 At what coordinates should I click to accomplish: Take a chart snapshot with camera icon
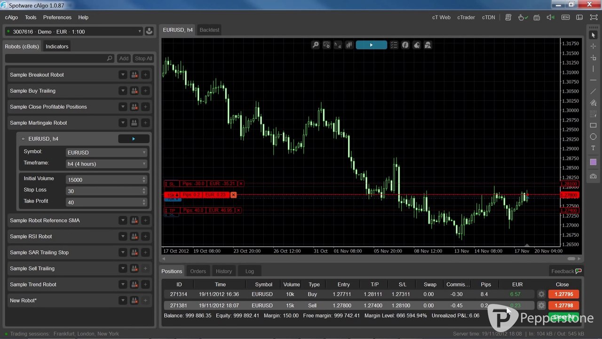(x=593, y=176)
